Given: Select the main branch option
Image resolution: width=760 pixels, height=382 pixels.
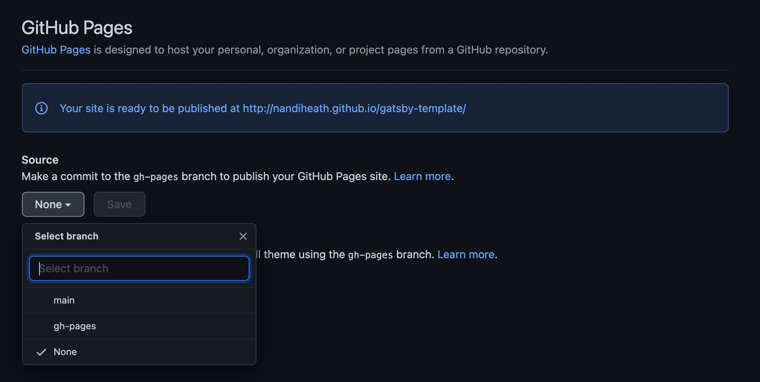Looking at the screenshot, I should pyautogui.click(x=64, y=300).
